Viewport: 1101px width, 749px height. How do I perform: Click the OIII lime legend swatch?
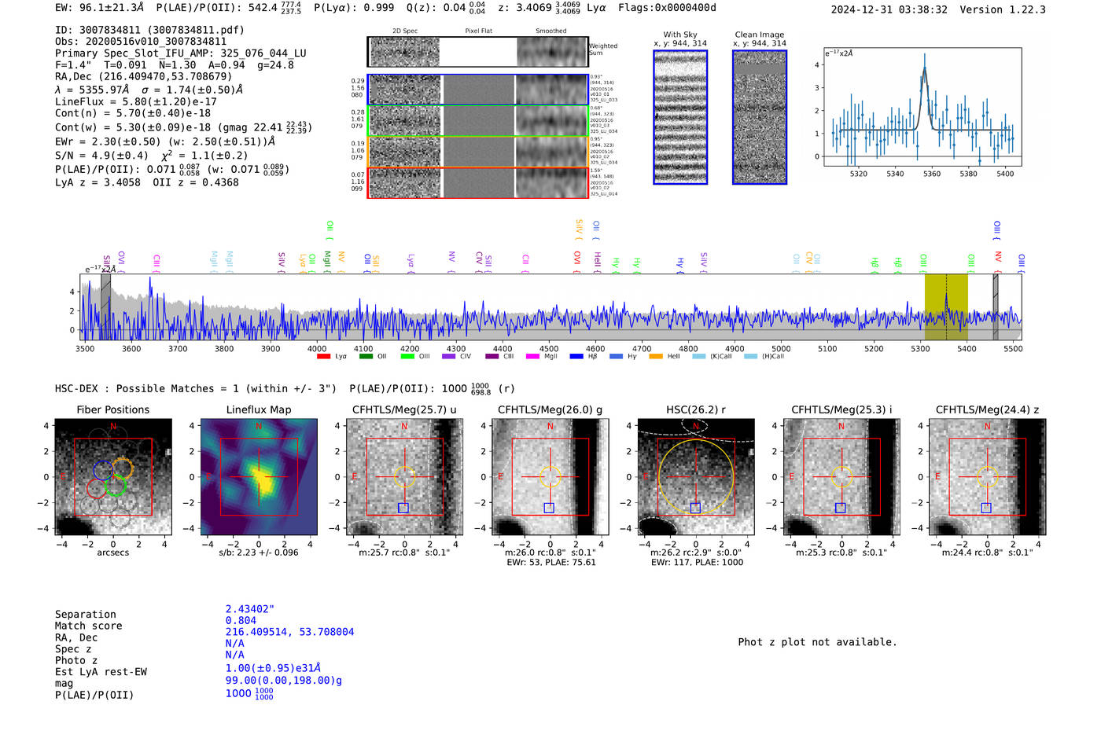(x=407, y=357)
